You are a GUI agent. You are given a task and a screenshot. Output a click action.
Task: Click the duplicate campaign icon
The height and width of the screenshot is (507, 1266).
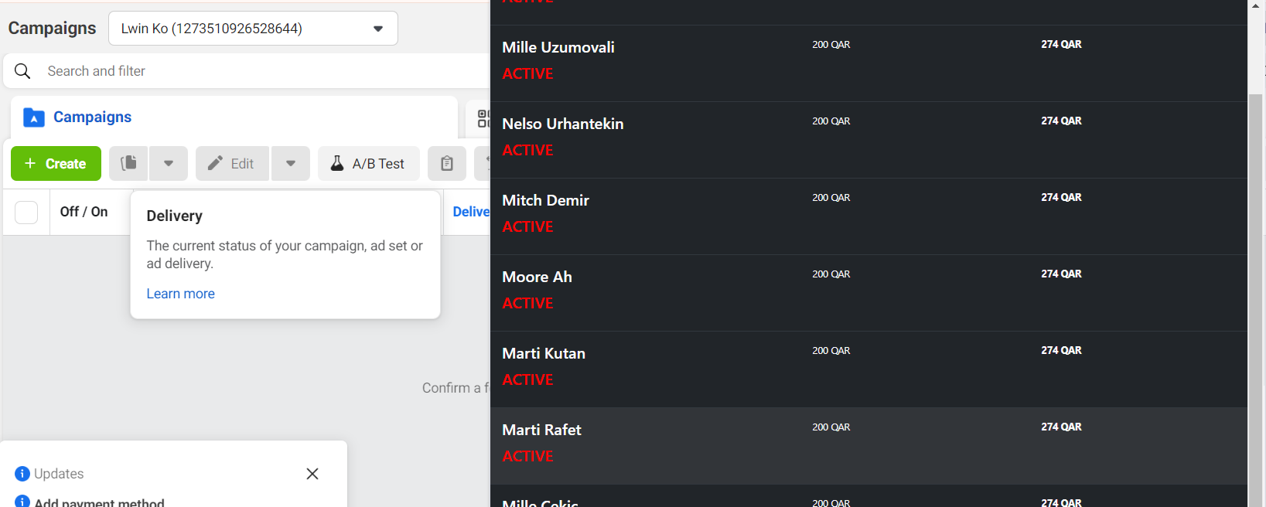128,163
